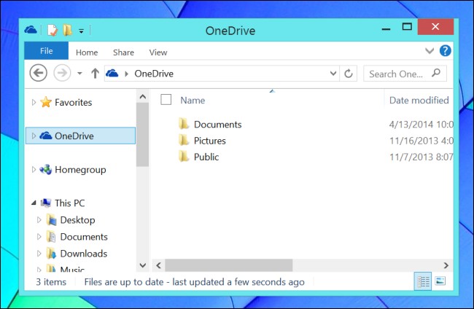Click the Favorites star icon
474x309 pixels.
point(46,102)
